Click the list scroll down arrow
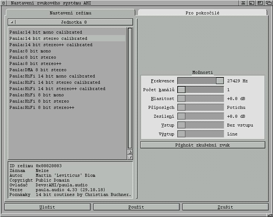The width and height of the screenshot is (273, 217). (130, 157)
